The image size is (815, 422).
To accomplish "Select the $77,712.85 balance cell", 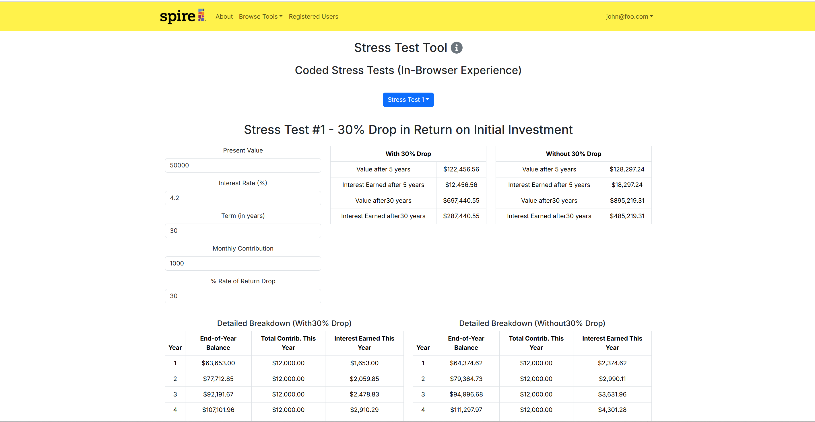I will point(218,379).
